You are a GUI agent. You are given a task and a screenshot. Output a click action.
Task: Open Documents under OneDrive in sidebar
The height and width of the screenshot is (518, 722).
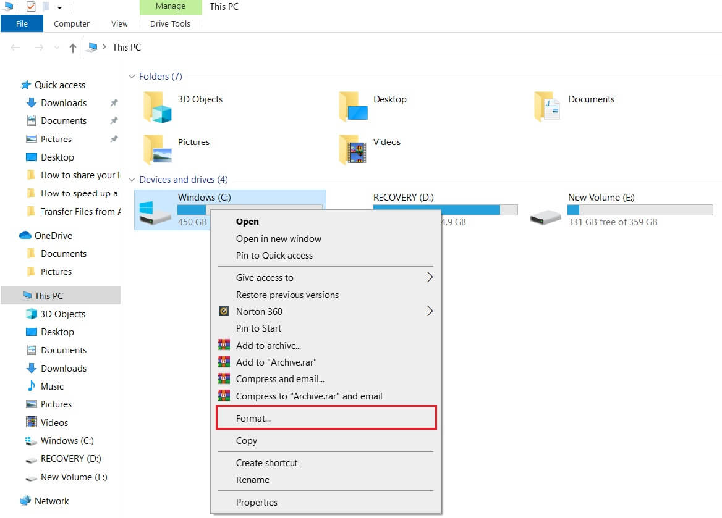[57, 254]
